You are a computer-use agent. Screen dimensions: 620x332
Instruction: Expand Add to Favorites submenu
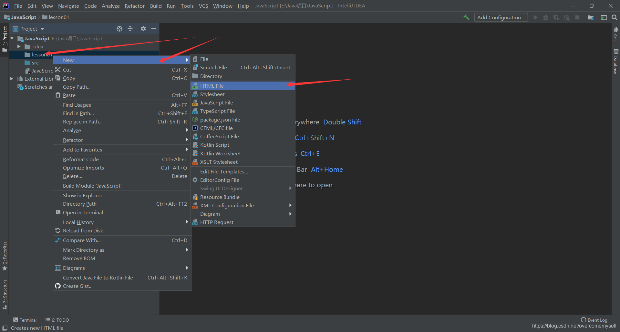[122, 150]
